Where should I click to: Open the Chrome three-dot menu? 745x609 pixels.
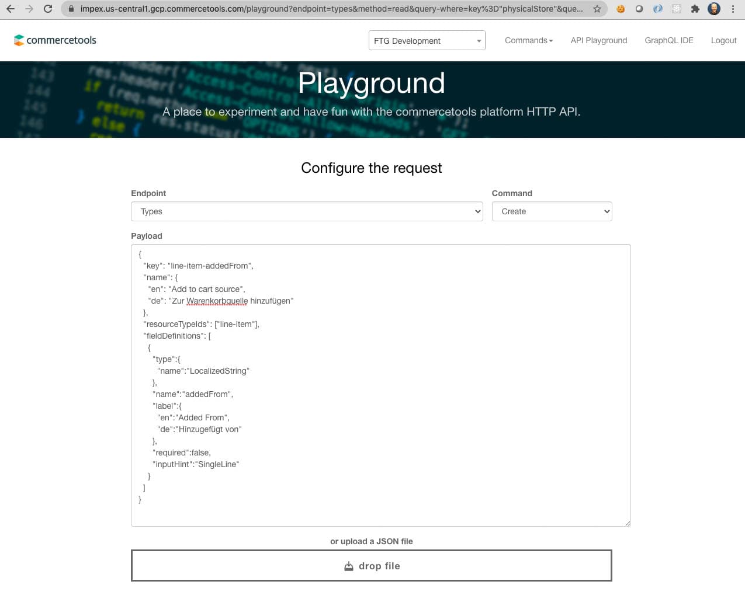(733, 9)
